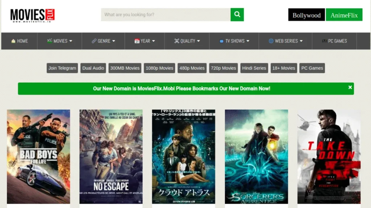Expand the Genre dropdown arrow

(x=113, y=41)
